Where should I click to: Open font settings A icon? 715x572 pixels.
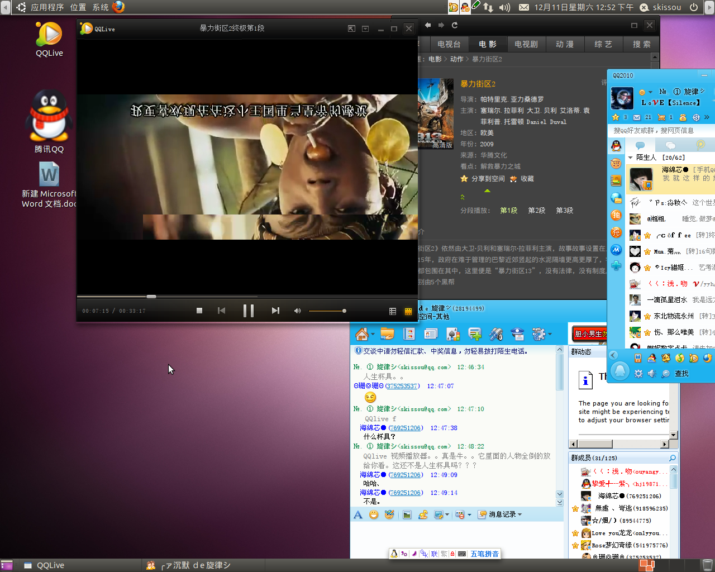click(x=358, y=514)
